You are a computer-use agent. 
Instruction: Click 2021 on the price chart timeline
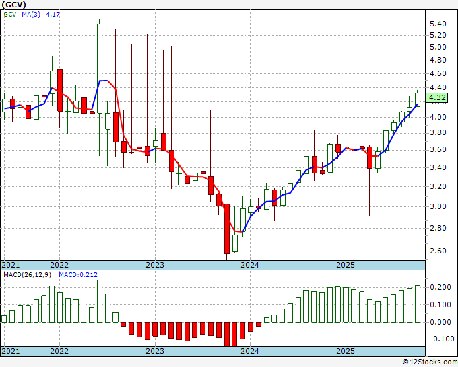(x=11, y=265)
